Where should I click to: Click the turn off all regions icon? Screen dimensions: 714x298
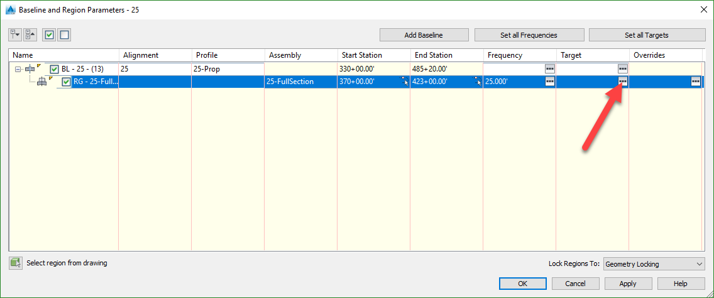(64, 35)
